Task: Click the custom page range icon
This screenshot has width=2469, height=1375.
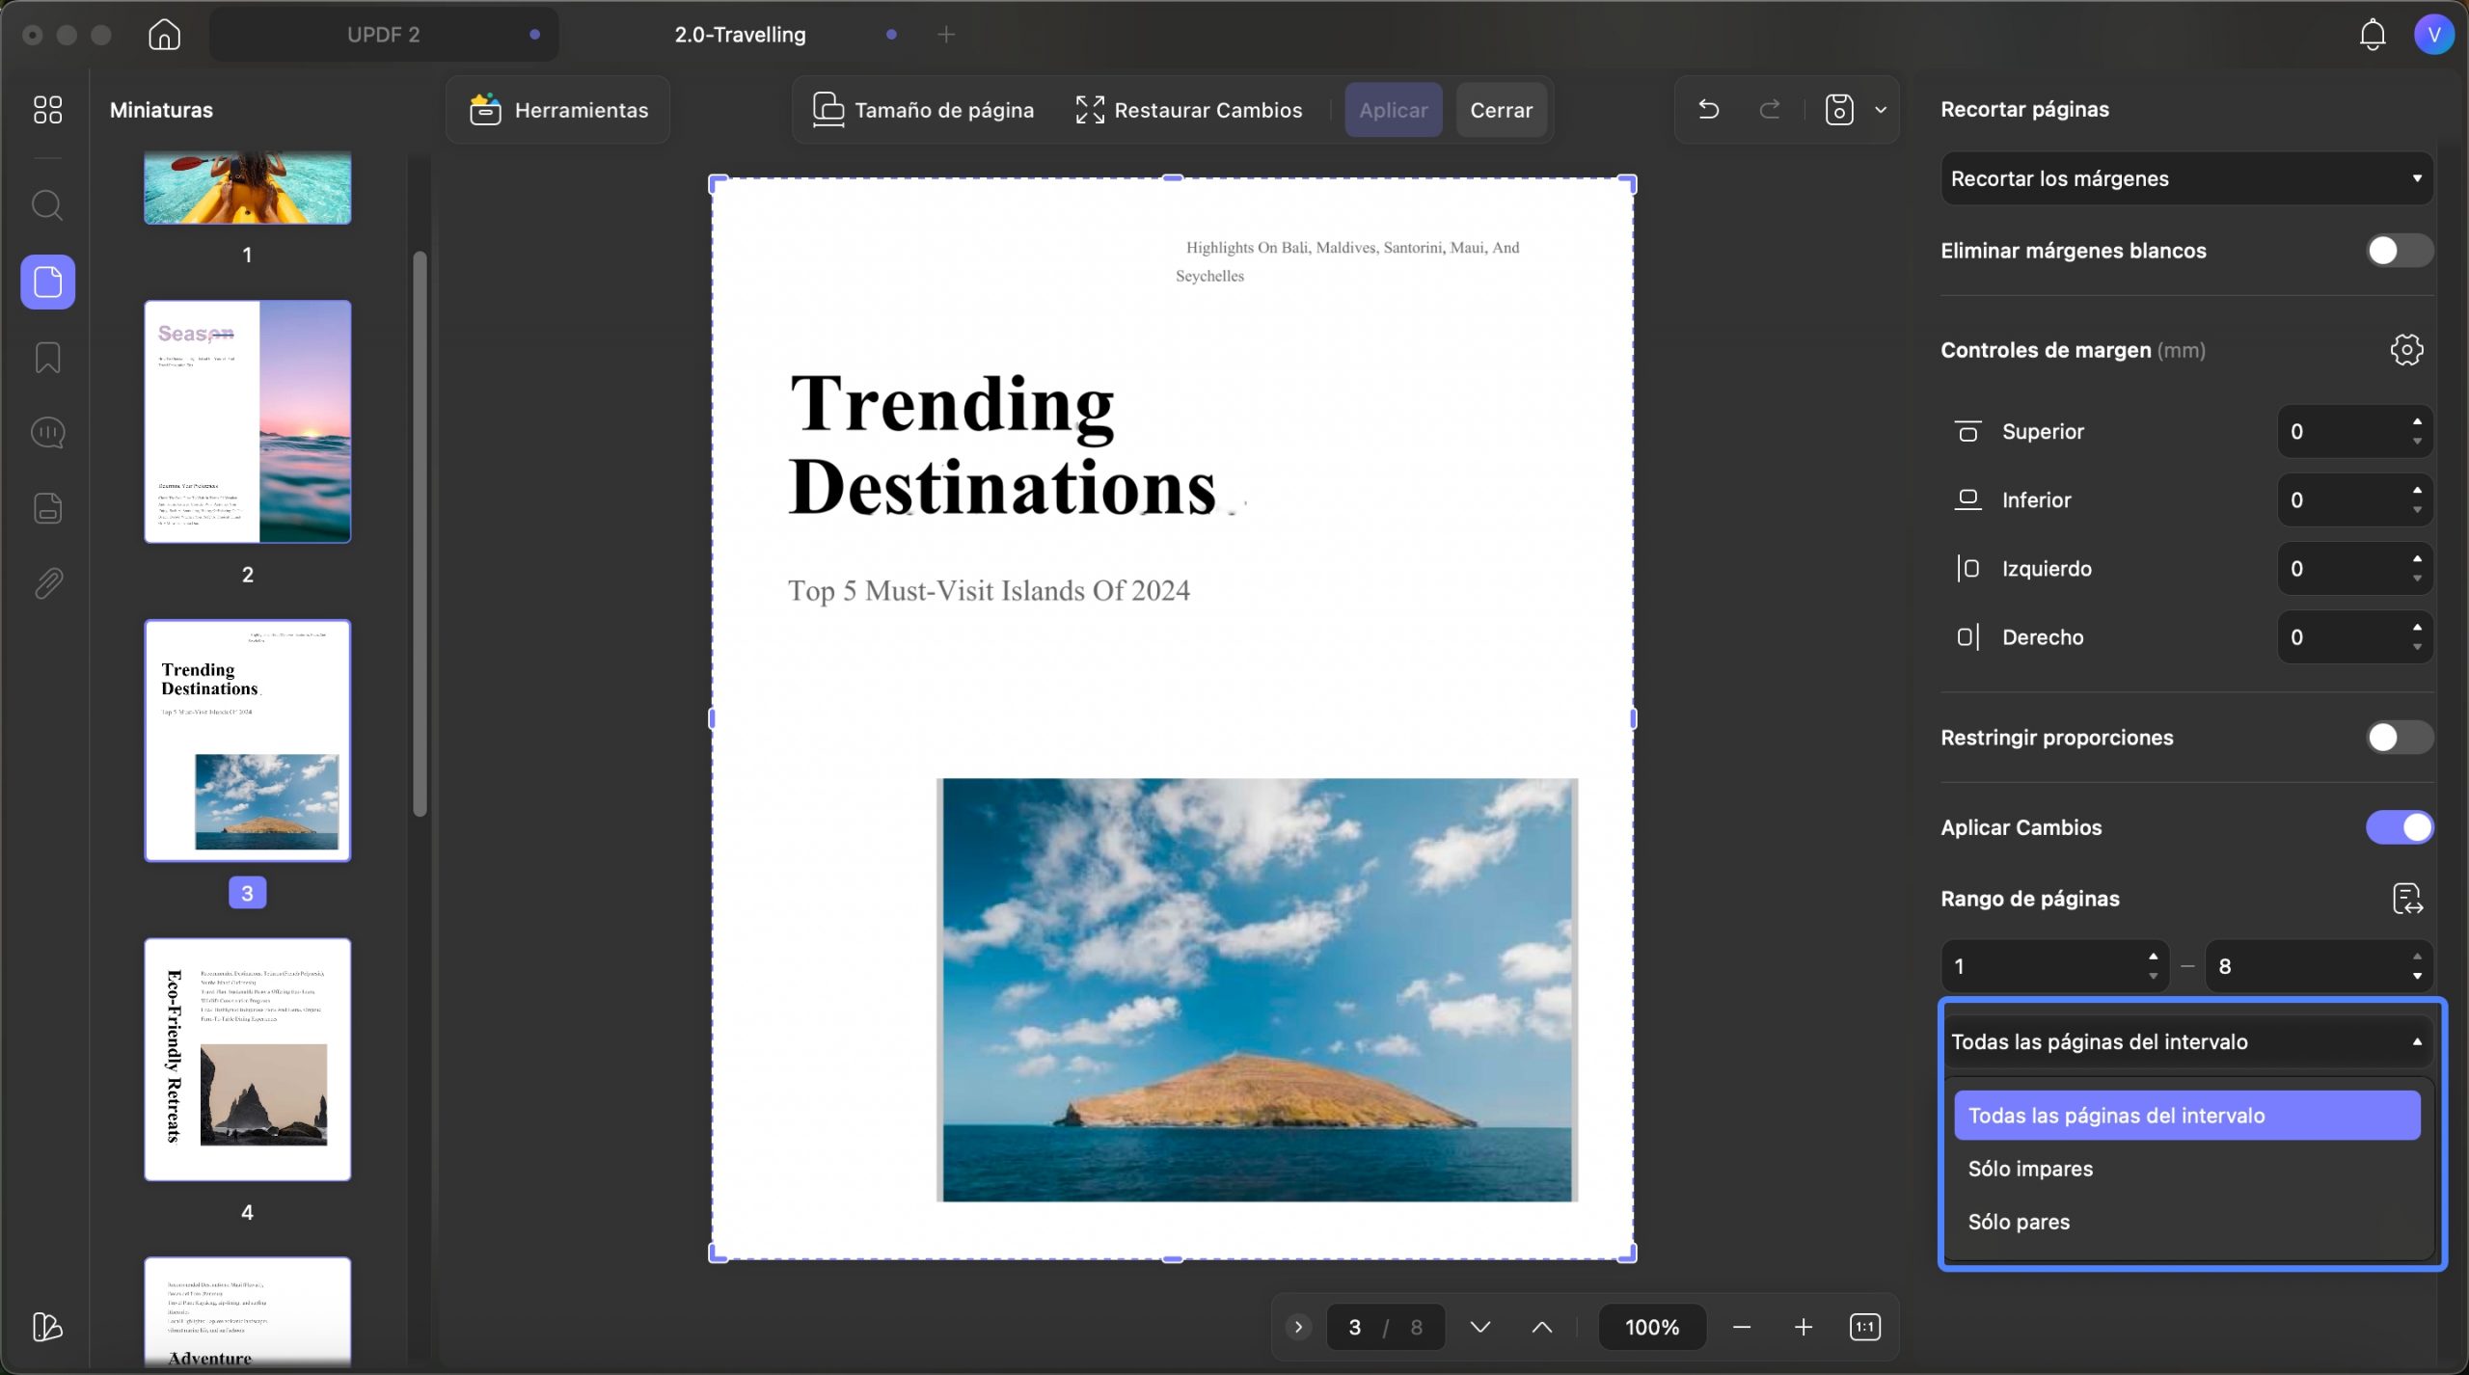Action: coord(2407,899)
